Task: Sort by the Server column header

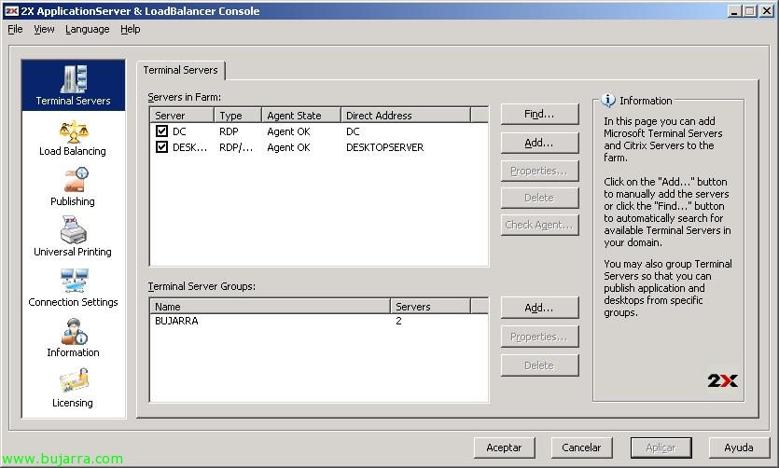Action: 182,116
